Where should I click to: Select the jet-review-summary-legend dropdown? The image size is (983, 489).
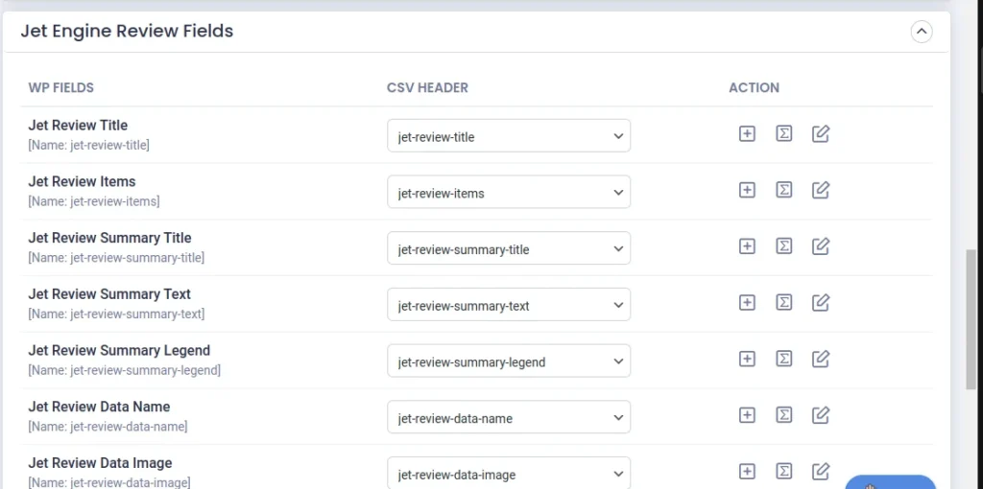[509, 361]
